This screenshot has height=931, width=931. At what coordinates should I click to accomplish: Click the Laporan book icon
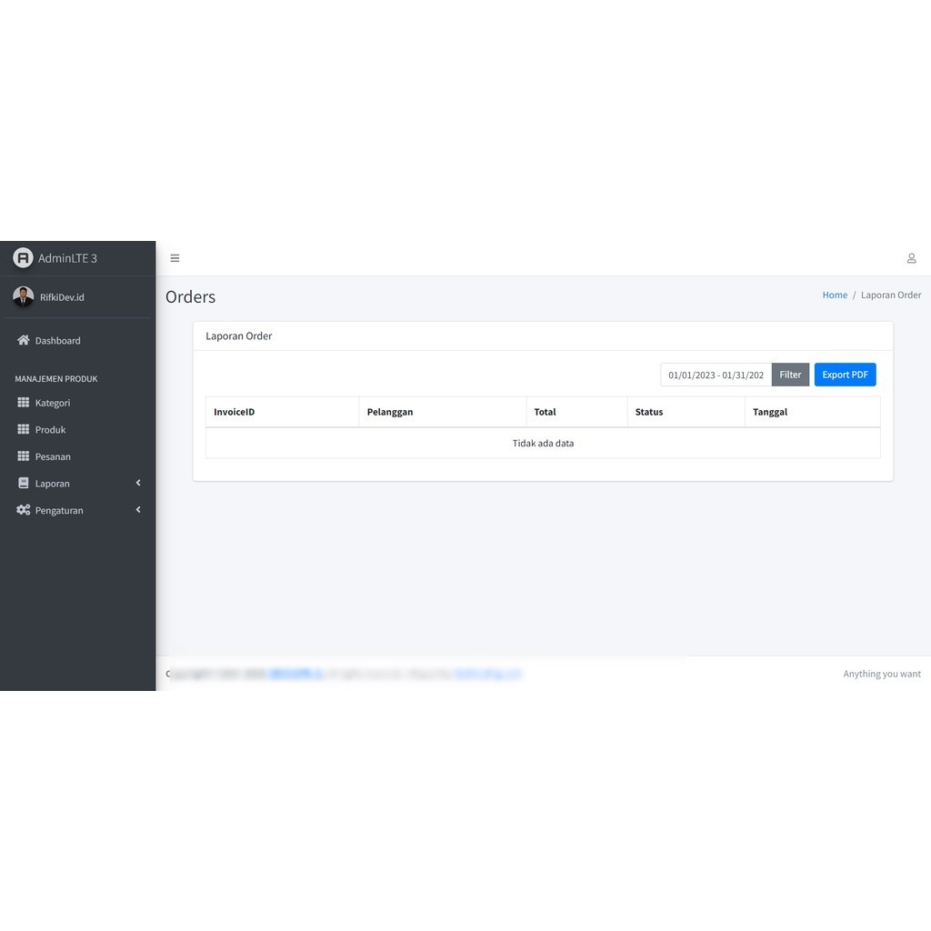[23, 484]
